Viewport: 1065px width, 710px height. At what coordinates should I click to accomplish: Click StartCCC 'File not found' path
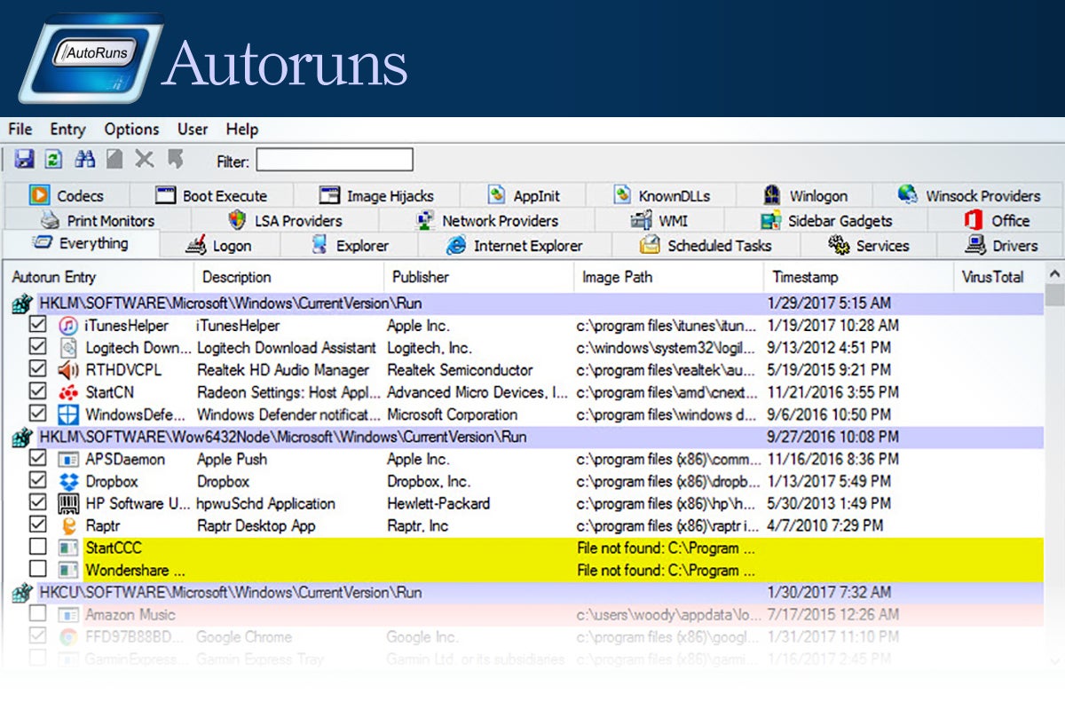point(667,548)
